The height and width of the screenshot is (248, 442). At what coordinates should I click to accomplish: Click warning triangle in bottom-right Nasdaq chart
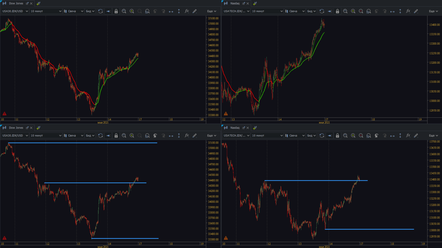(x=226, y=238)
